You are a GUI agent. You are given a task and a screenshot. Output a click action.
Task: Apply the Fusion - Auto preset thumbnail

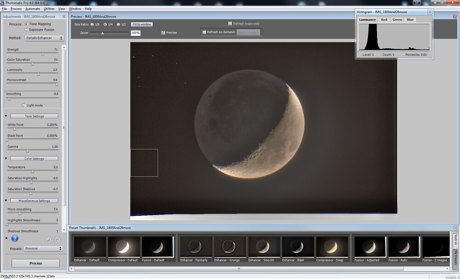click(x=402, y=246)
